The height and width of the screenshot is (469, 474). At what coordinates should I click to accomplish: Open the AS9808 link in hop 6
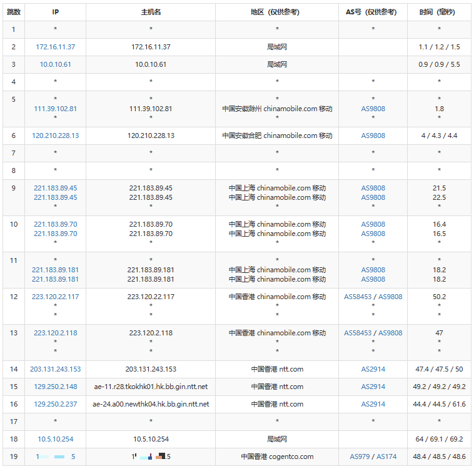click(373, 136)
